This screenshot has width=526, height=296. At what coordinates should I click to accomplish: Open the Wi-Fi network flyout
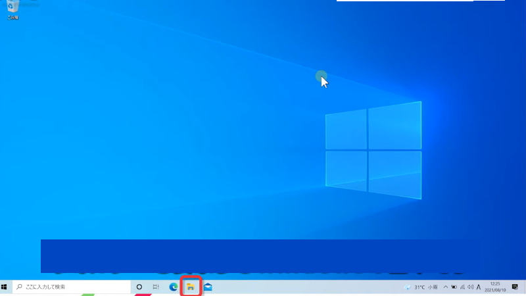(x=462, y=287)
